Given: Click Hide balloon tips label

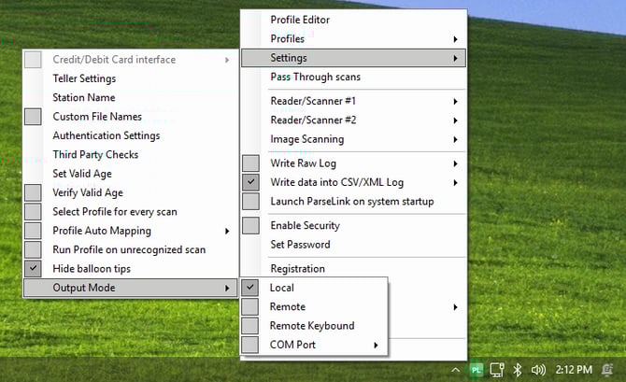Looking at the screenshot, I should point(92,269).
